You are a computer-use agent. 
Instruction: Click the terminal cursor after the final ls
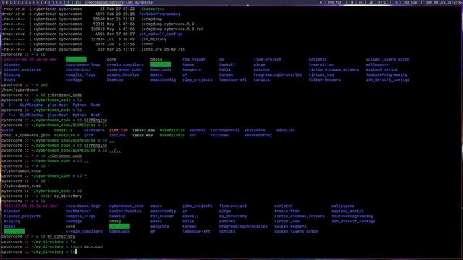point(76,252)
